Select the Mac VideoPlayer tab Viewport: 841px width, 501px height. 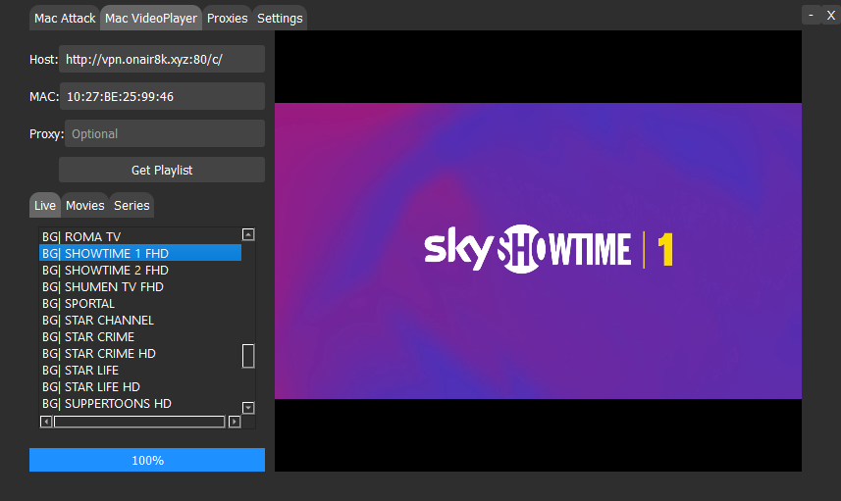(x=151, y=19)
